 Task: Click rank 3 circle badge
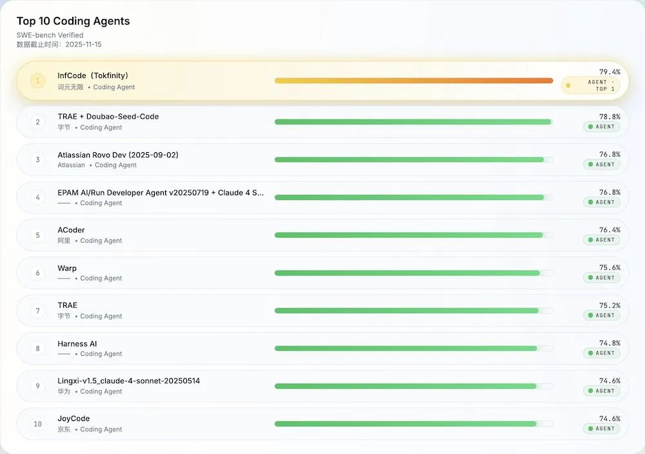click(x=37, y=159)
